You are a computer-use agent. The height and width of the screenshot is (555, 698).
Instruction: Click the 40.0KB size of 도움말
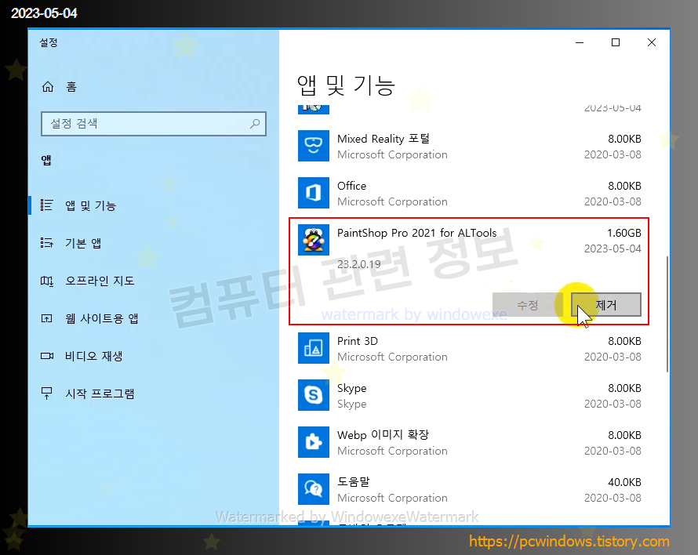tap(624, 482)
